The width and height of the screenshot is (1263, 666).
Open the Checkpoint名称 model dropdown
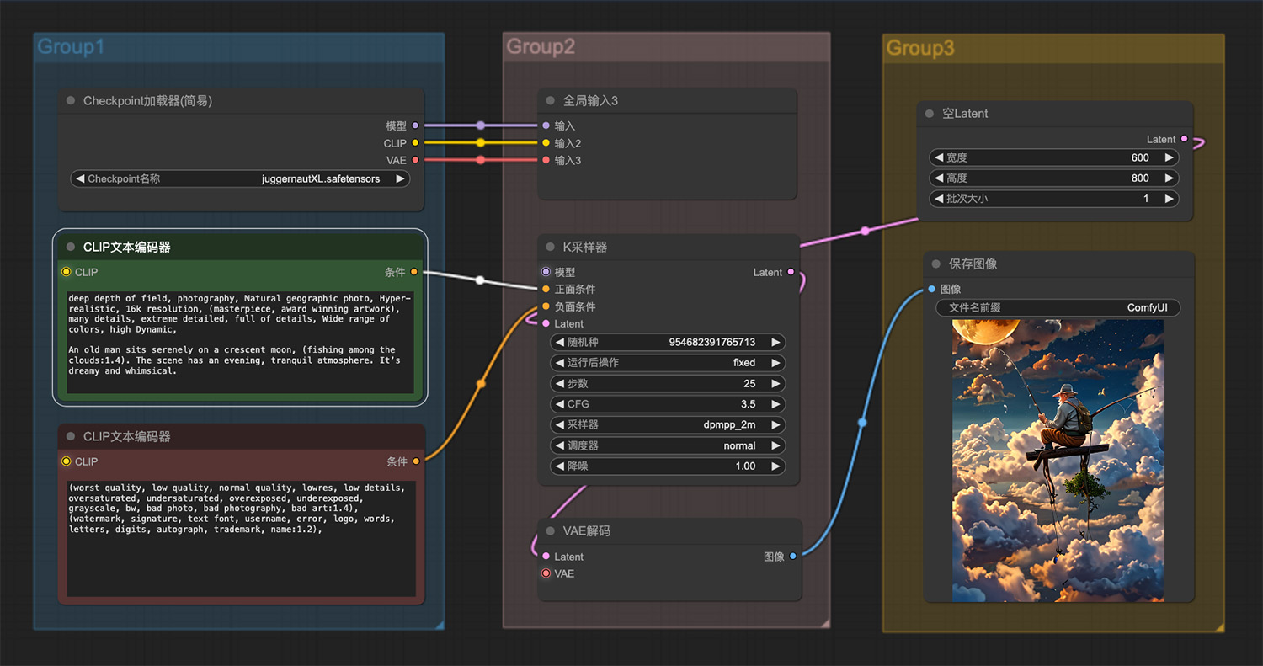pos(240,178)
